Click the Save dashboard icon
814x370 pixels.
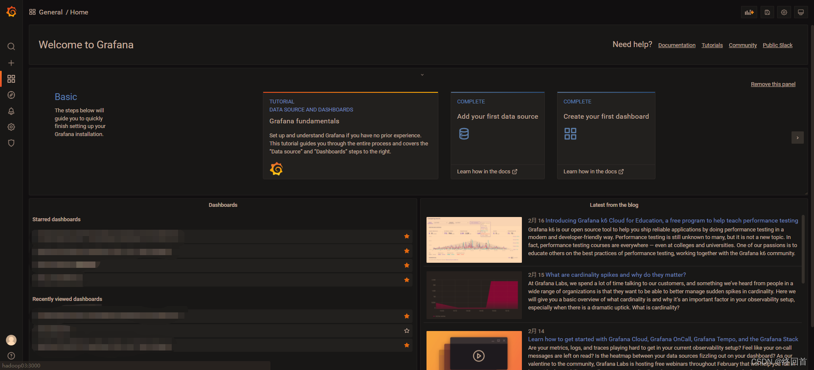pos(767,12)
